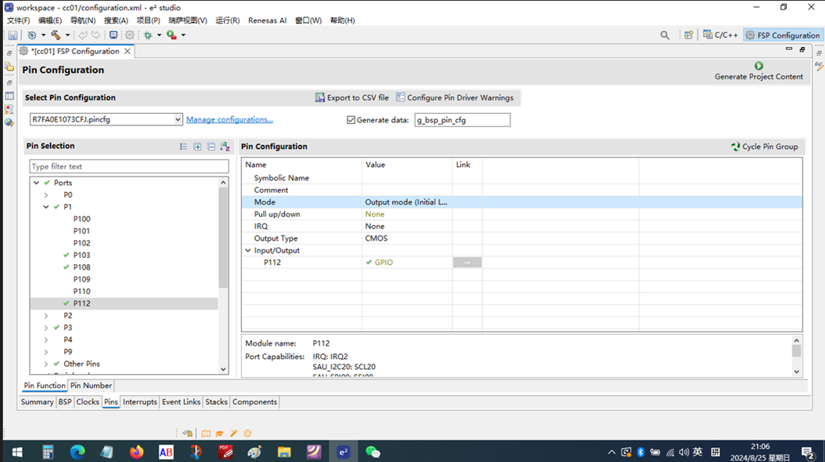Click the P112 GPIO value cell

[407, 262]
